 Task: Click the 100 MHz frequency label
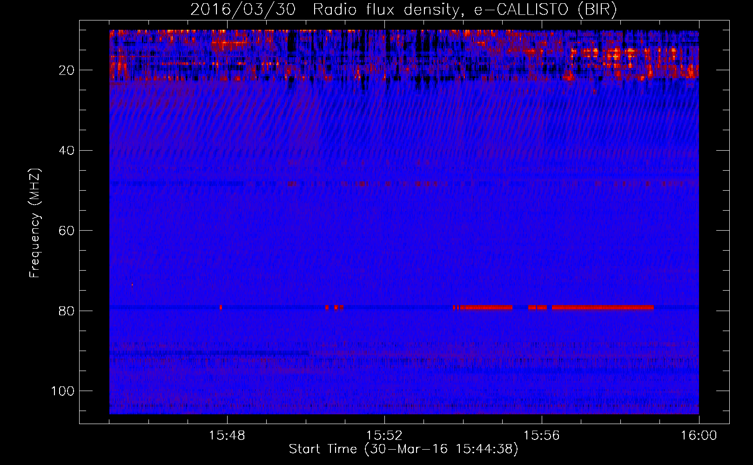tap(63, 391)
